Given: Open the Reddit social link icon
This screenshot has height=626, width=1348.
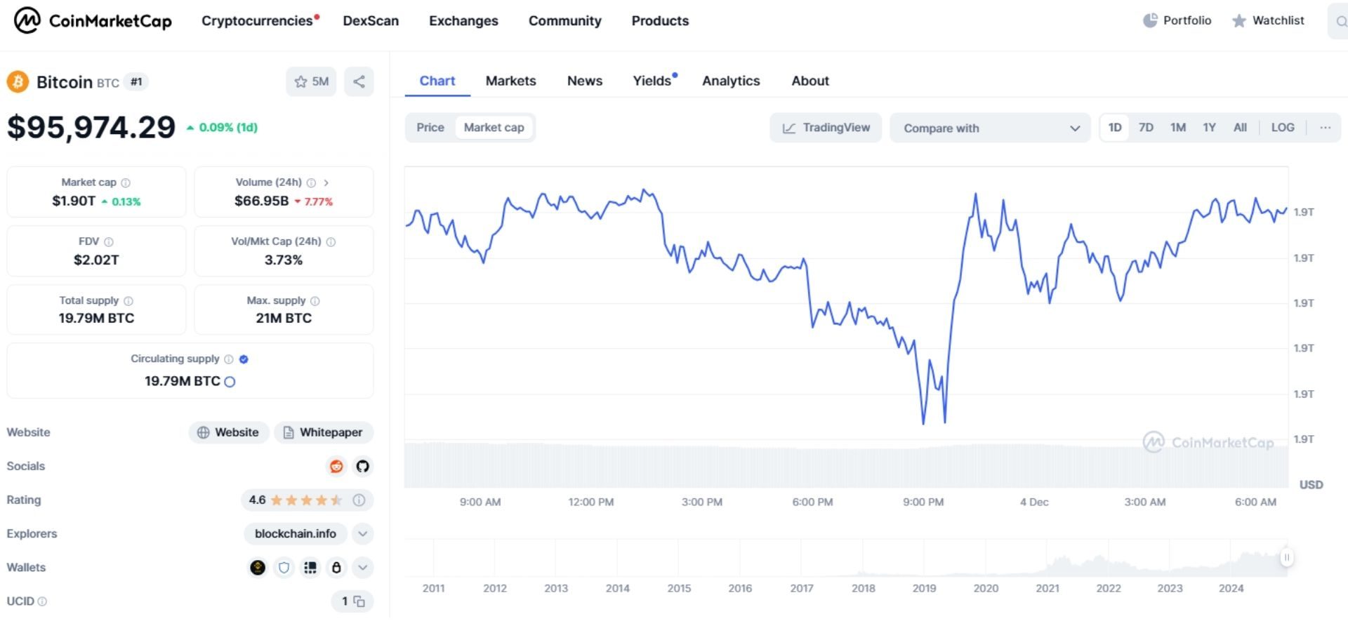Looking at the screenshot, I should click(x=336, y=467).
